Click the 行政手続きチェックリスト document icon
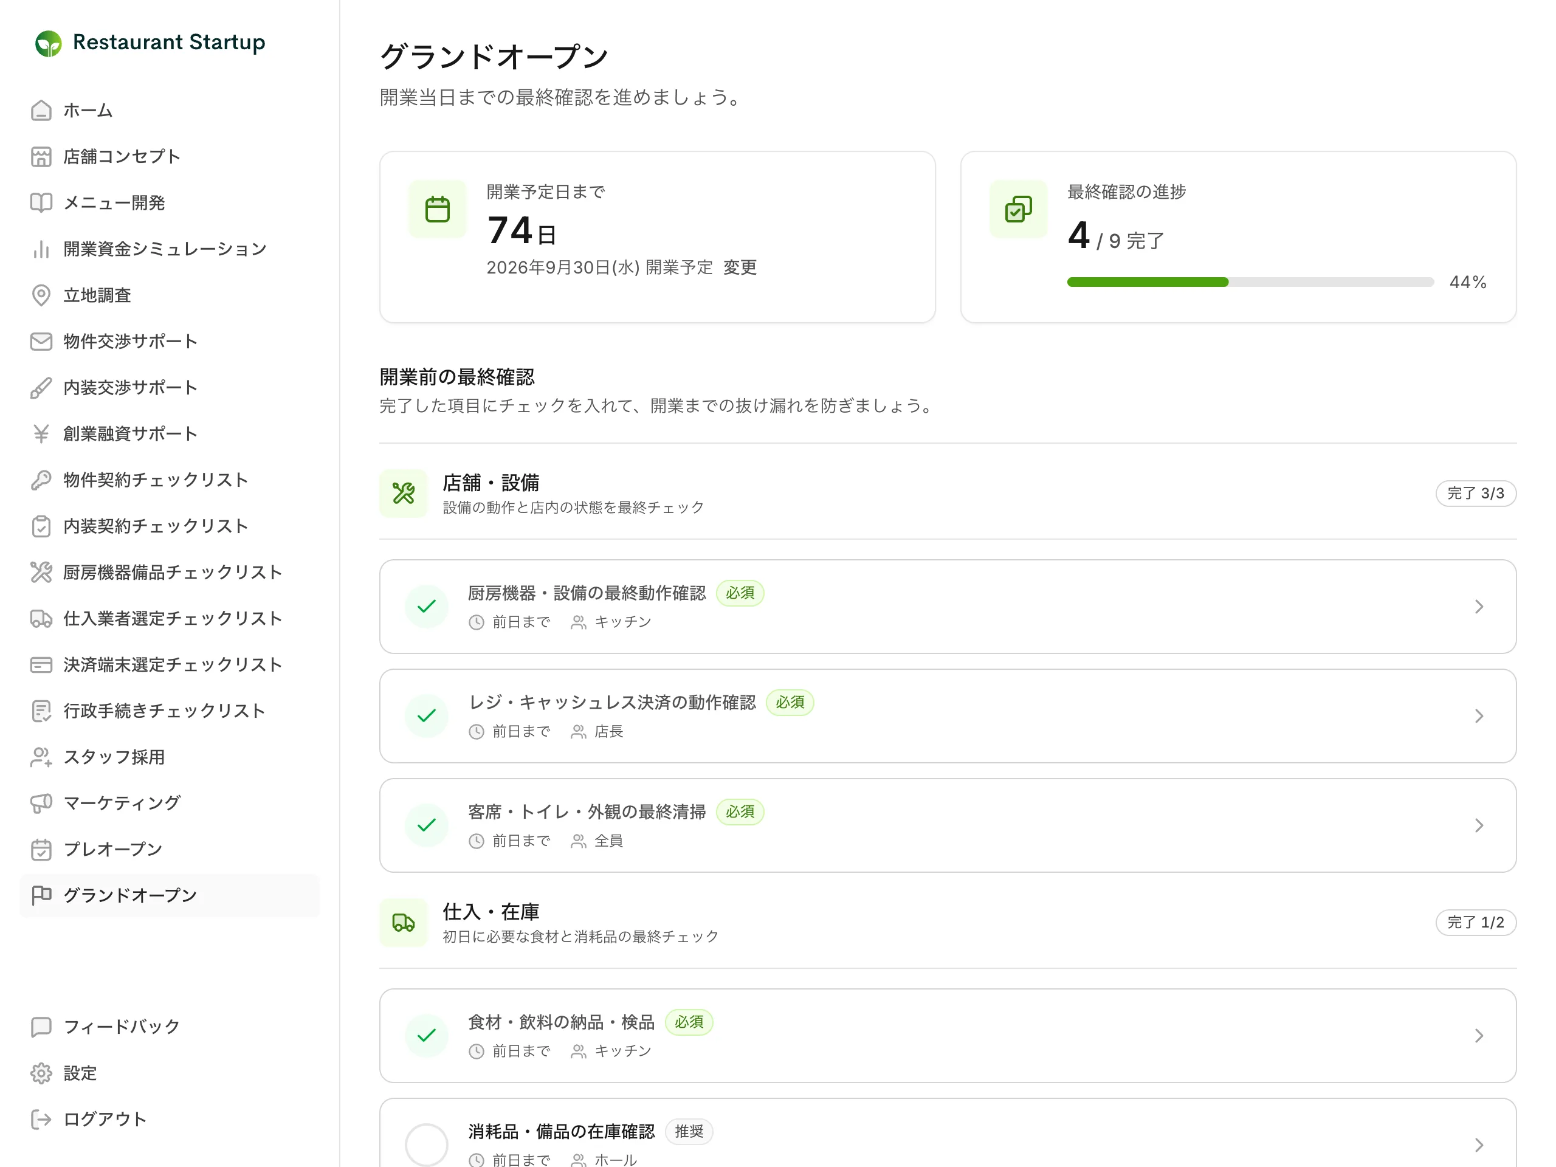This screenshot has height=1167, width=1556. click(x=41, y=711)
